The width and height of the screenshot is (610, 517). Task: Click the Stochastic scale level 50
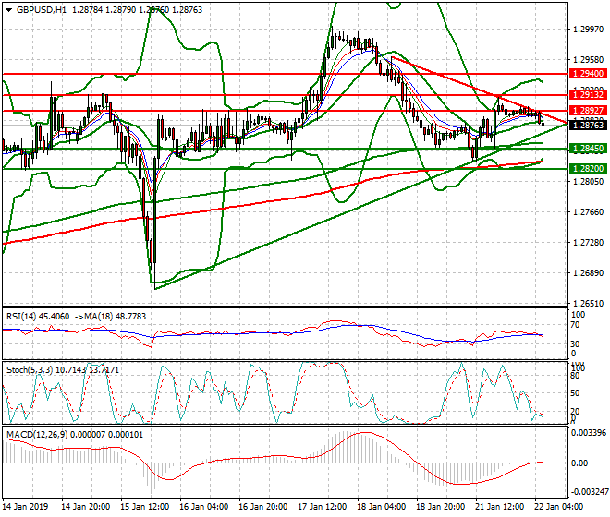[x=575, y=393]
